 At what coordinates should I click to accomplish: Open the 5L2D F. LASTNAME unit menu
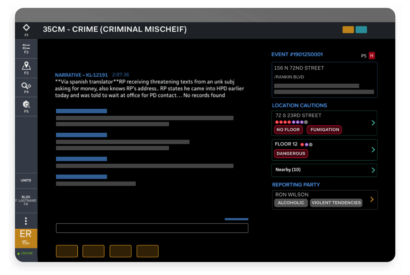tap(26, 200)
